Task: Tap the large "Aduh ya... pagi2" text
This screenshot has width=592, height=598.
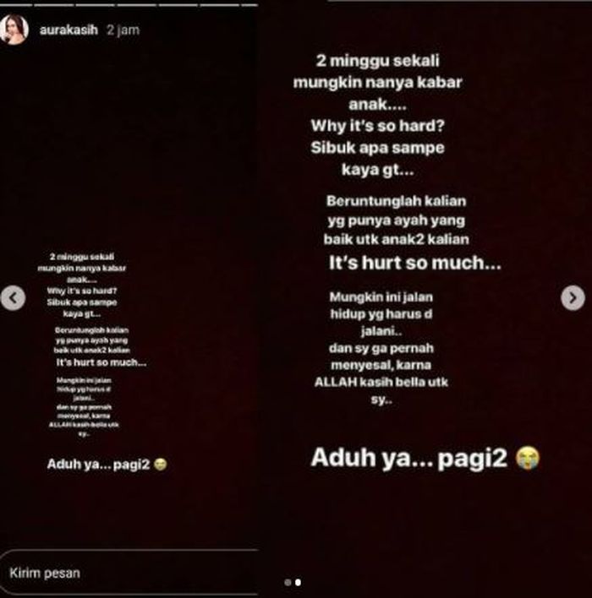Action: pos(408,458)
